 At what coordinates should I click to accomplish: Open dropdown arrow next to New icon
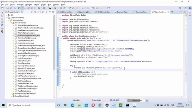5,8
